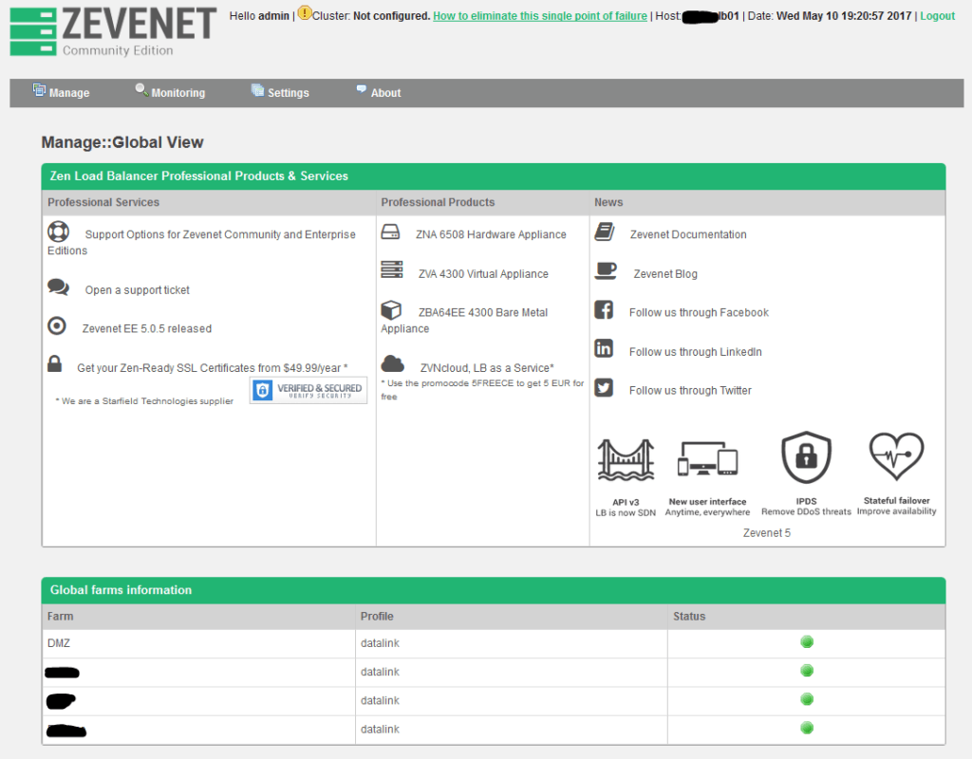Screen dimensions: 972x759
Task: Open the Manage menu
Action: (62, 92)
